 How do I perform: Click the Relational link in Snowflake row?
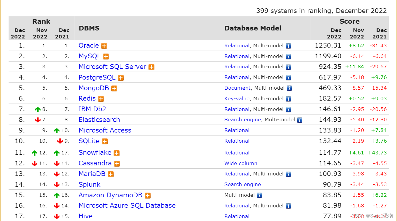(237, 153)
